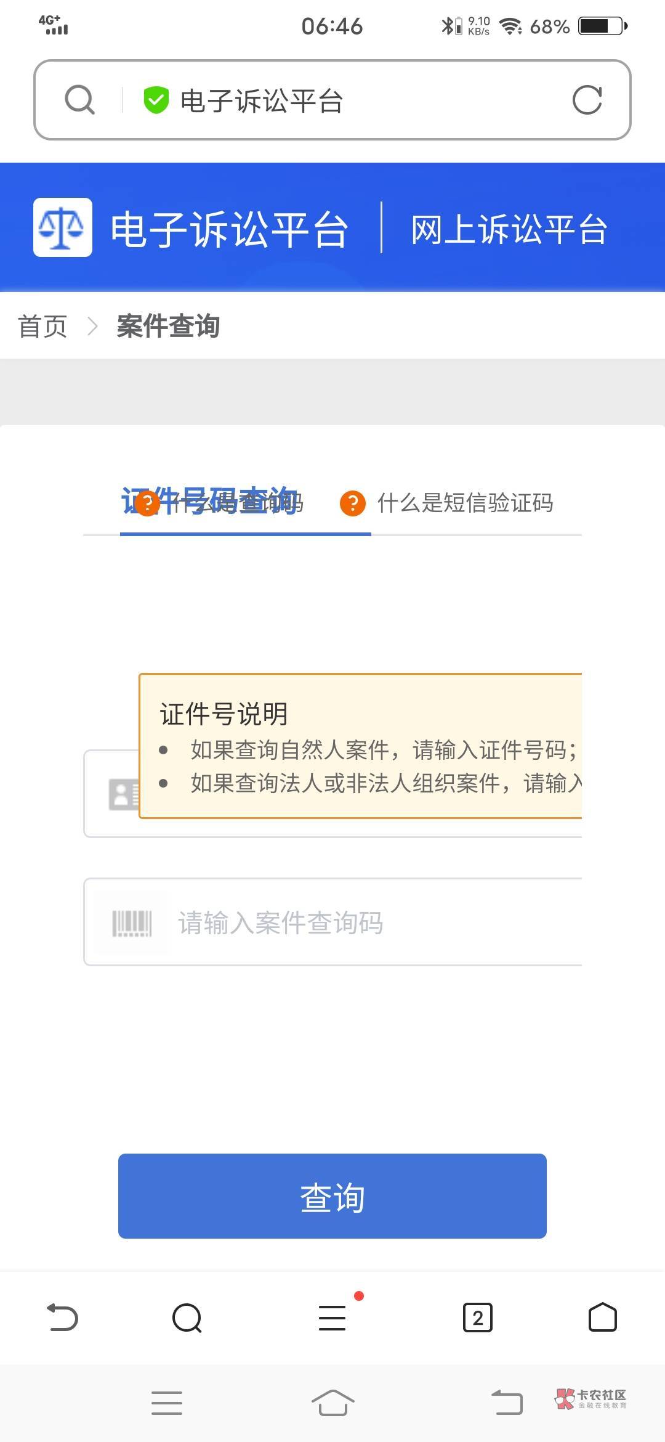Tap the orange help icon for 短信验证码
665x1442 pixels.
[353, 503]
